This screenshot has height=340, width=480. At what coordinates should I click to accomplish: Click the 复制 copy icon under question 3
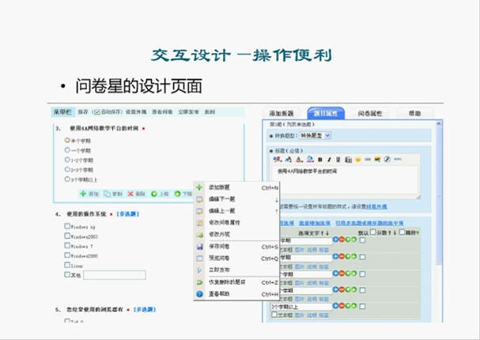click(x=107, y=194)
